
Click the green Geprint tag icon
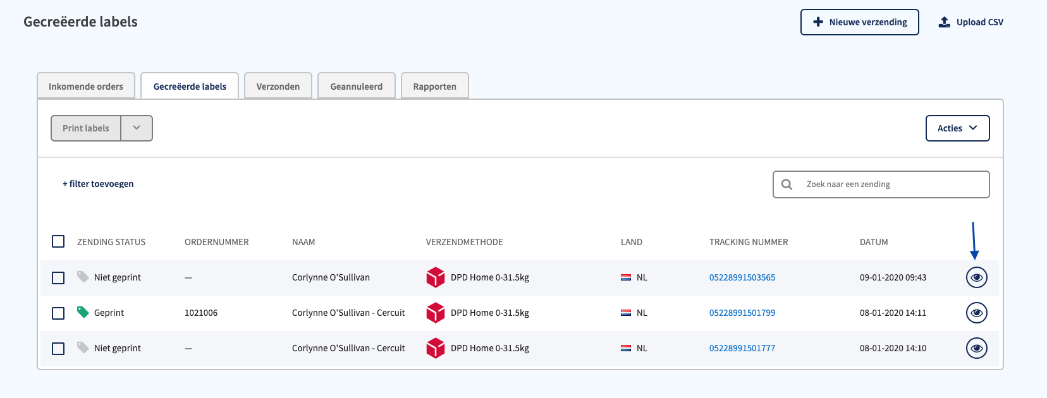83,312
